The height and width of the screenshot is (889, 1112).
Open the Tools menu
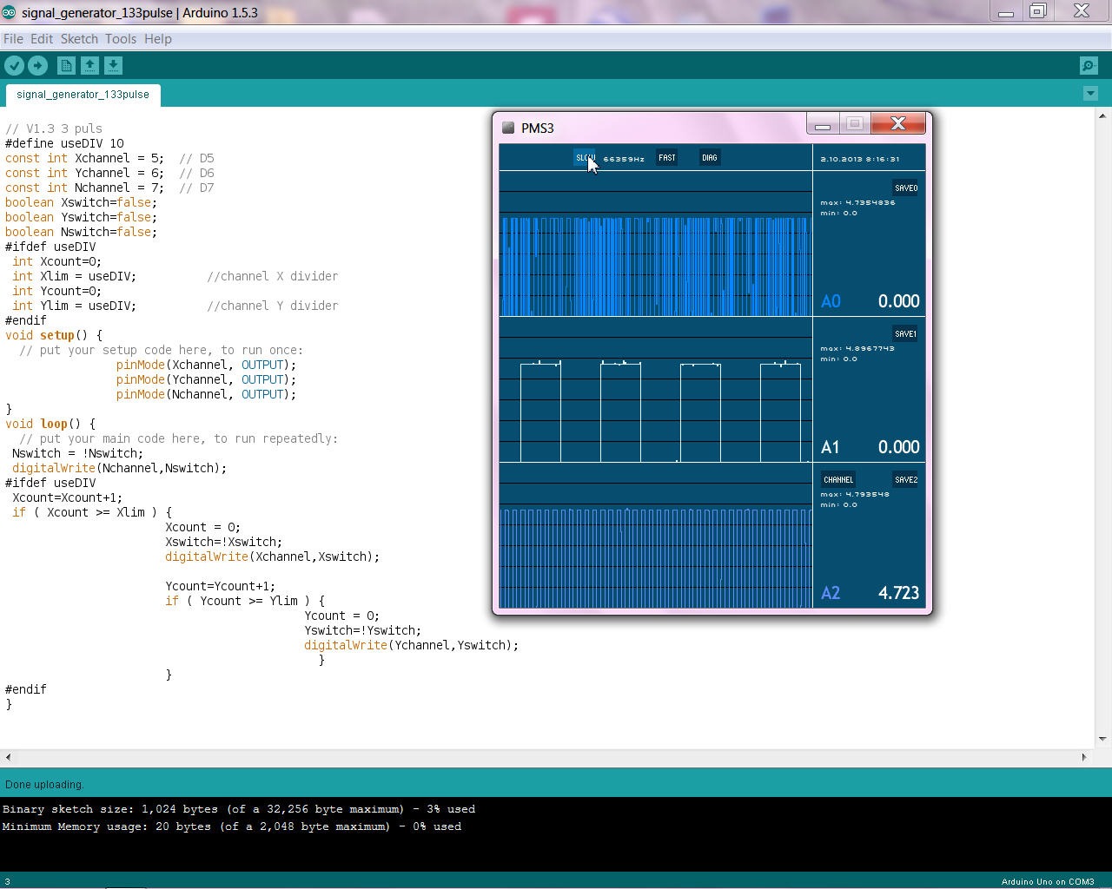(121, 39)
